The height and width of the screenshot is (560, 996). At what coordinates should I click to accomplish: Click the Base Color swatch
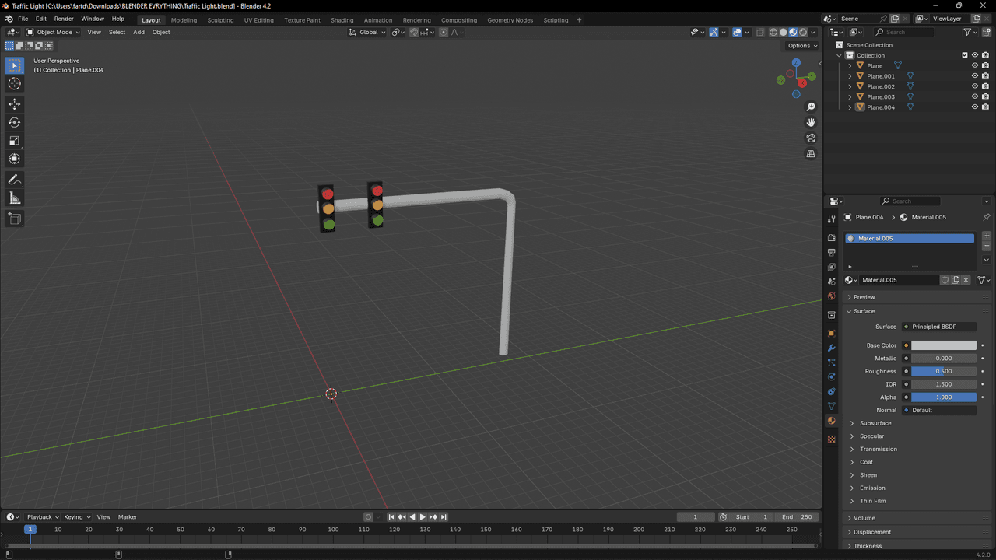(x=943, y=345)
